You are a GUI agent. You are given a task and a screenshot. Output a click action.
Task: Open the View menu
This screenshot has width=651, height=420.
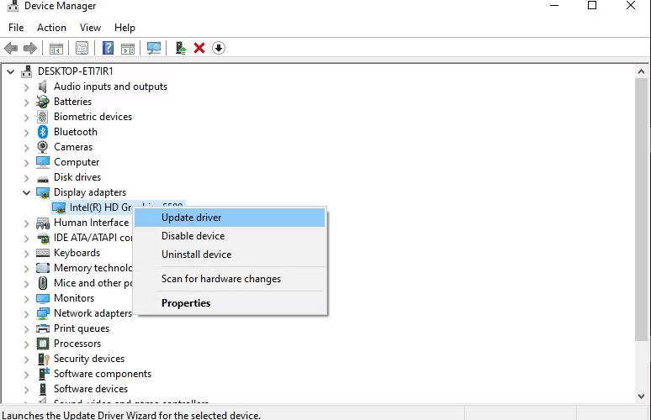pyautogui.click(x=90, y=28)
